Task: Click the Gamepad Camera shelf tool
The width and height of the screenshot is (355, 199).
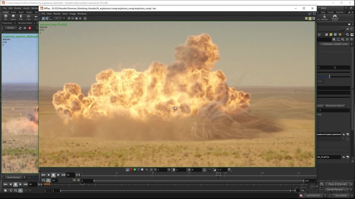Action: pyautogui.click(x=335, y=17)
